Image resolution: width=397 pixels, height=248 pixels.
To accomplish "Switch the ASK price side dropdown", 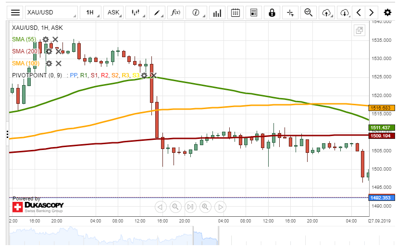I will pos(113,12).
